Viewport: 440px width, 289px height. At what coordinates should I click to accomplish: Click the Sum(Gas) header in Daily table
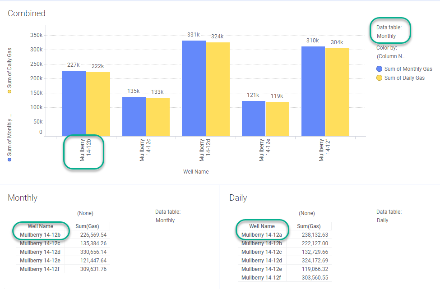pyautogui.click(x=309, y=226)
